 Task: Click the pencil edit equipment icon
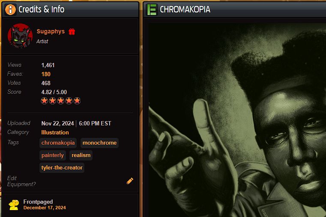pyautogui.click(x=130, y=181)
